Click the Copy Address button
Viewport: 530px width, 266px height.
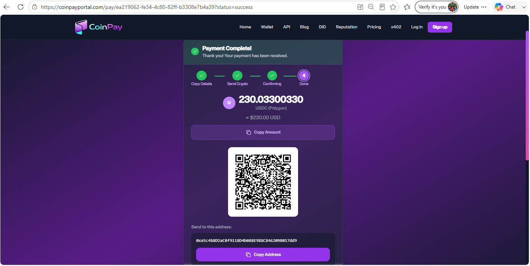point(263,255)
